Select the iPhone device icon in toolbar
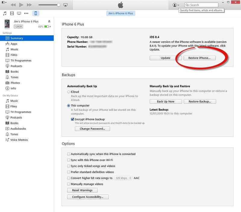This screenshot has width=241, height=212. coord(36,13)
